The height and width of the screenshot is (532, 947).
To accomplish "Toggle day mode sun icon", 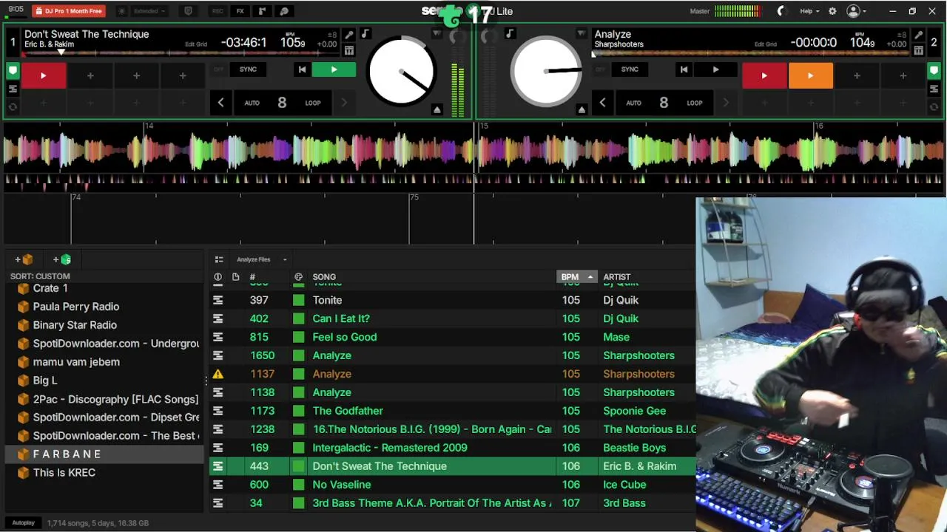I will coord(122,11).
